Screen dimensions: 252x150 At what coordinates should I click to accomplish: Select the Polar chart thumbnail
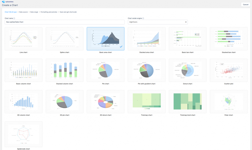229,102
